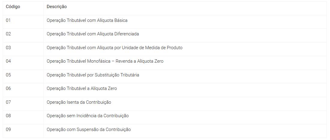The width and height of the screenshot is (330, 140).
Task: Click Operação Tributável por Substituição Tributária
Action: pyautogui.click(x=93, y=75)
